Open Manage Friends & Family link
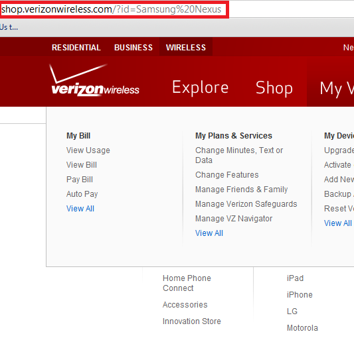The height and width of the screenshot is (338, 354). [242, 190]
